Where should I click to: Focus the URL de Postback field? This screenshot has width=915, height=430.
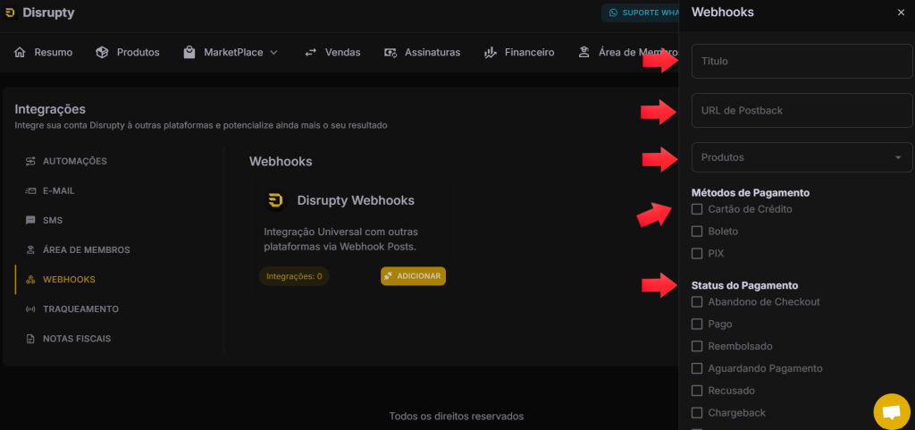[x=802, y=110]
